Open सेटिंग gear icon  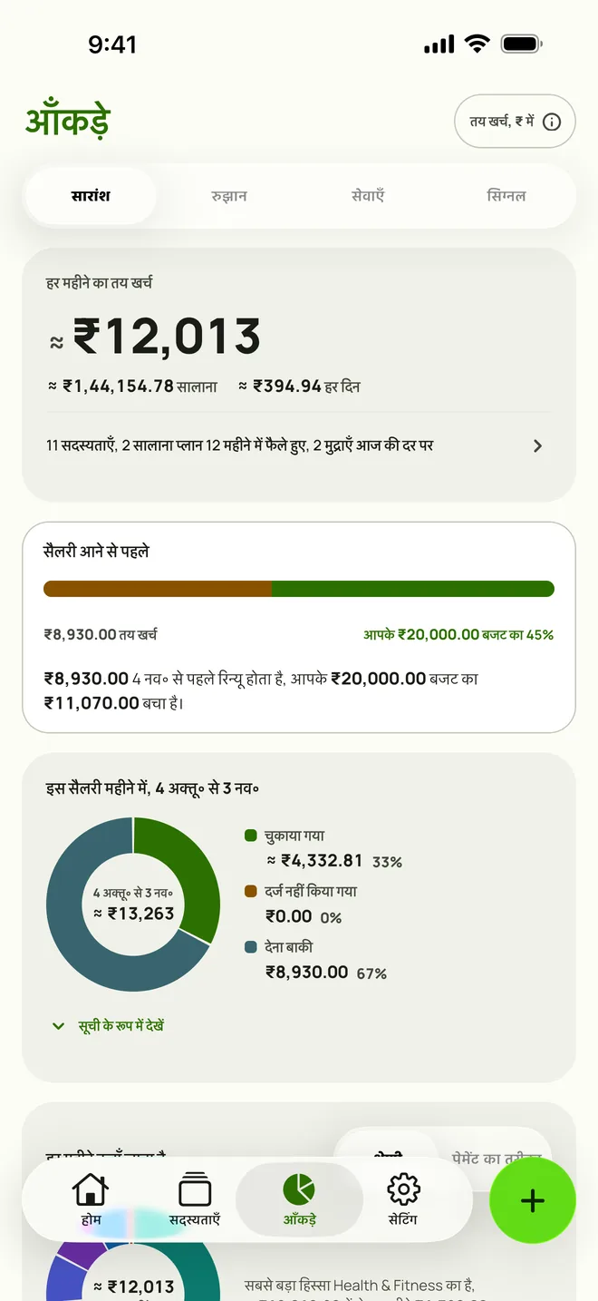[x=403, y=1189]
